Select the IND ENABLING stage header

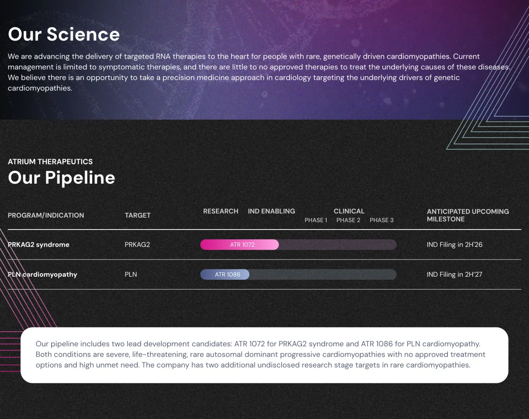pyautogui.click(x=272, y=211)
